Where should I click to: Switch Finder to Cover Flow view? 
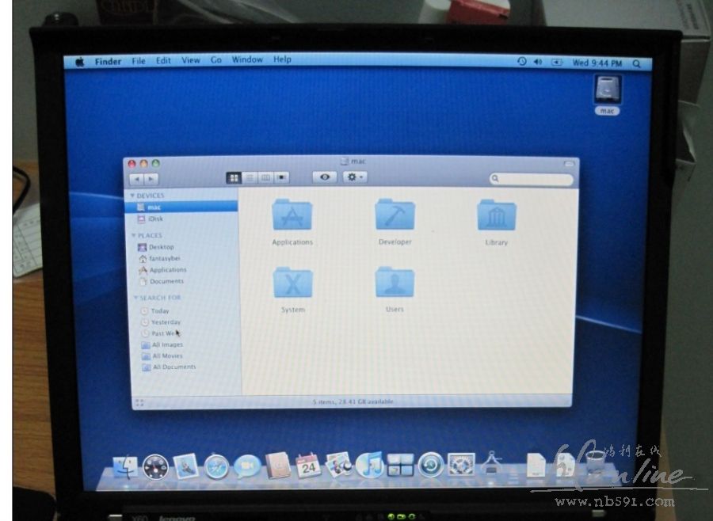(282, 178)
